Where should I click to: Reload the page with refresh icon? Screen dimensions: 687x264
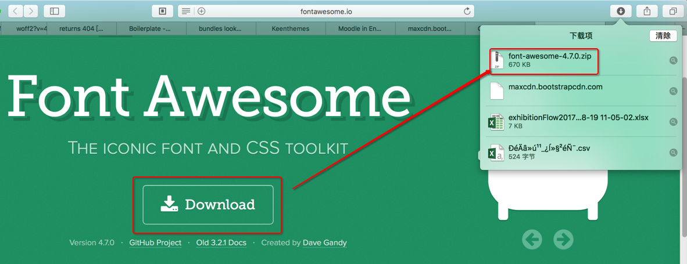click(467, 11)
